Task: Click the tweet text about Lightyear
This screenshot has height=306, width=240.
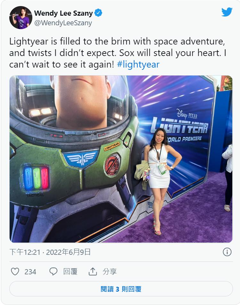Action: [x=118, y=53]
